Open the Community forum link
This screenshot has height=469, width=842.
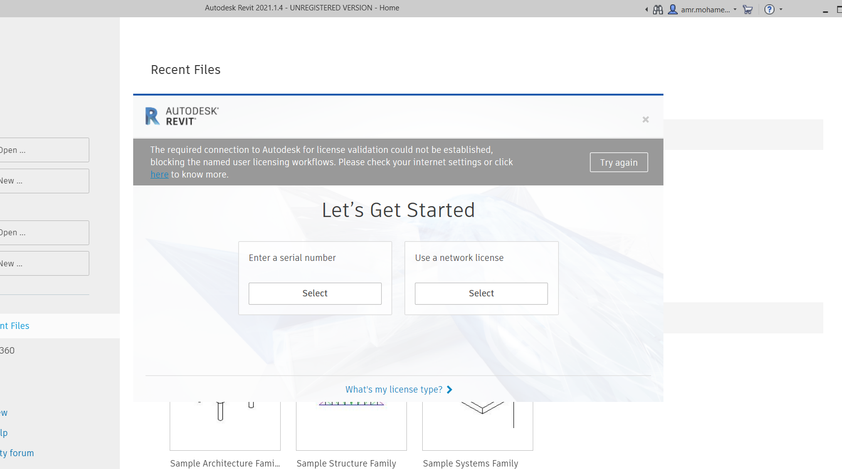pos(17,453)
